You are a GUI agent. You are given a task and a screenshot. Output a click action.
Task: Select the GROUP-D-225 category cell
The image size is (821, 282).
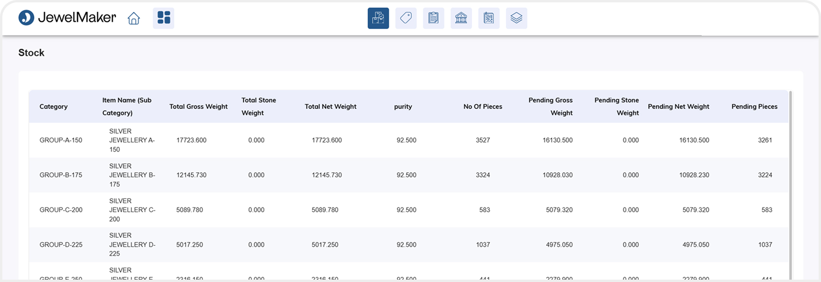pyautogui.click(x=61, y=244)
